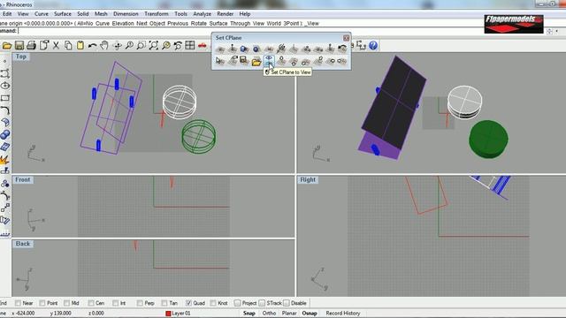Select the Fillet curve tool in left sidebar
The image size is (566, 318).
5,110
